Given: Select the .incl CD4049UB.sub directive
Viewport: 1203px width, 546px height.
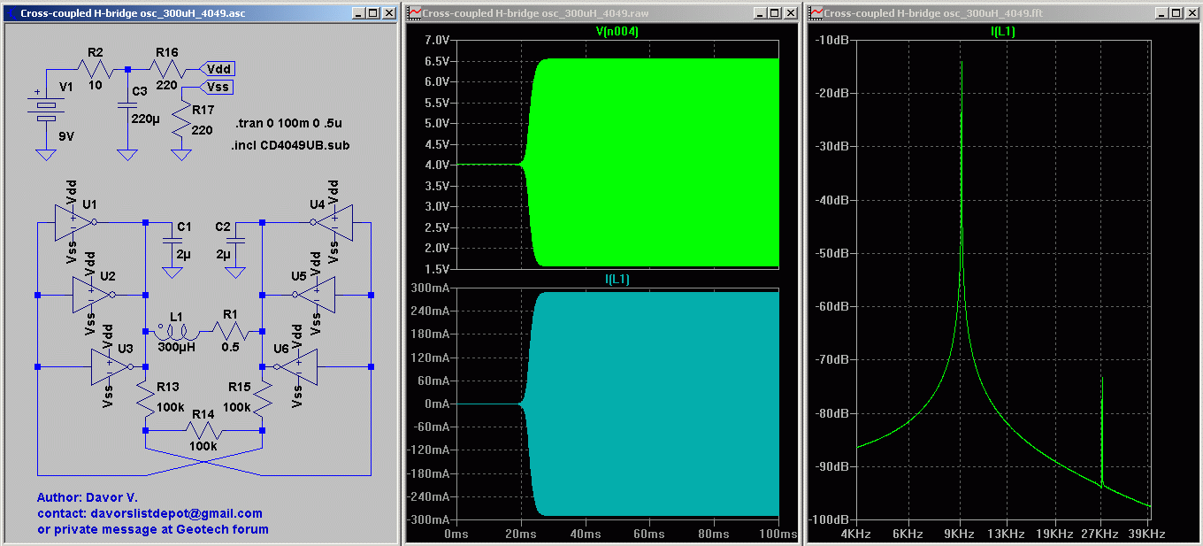Looking at the screenshot, I should tap(289, 144).
